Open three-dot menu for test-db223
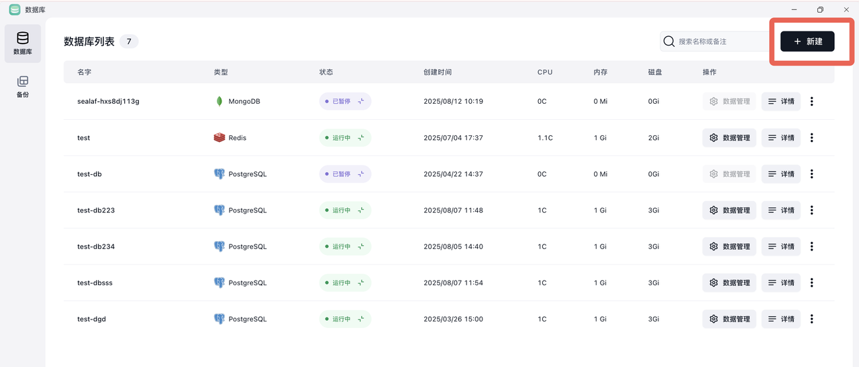 (812, 210)
